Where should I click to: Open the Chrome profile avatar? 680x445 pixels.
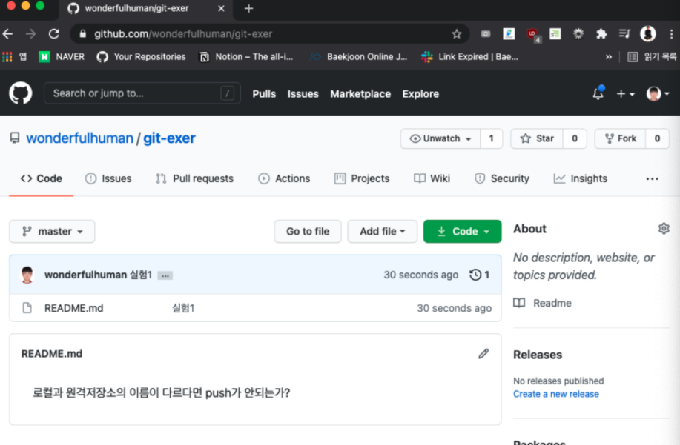click(648, 34)
